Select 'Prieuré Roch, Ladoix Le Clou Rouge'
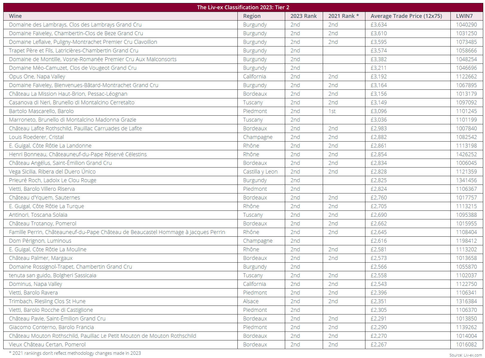 (x=52, y=180)
